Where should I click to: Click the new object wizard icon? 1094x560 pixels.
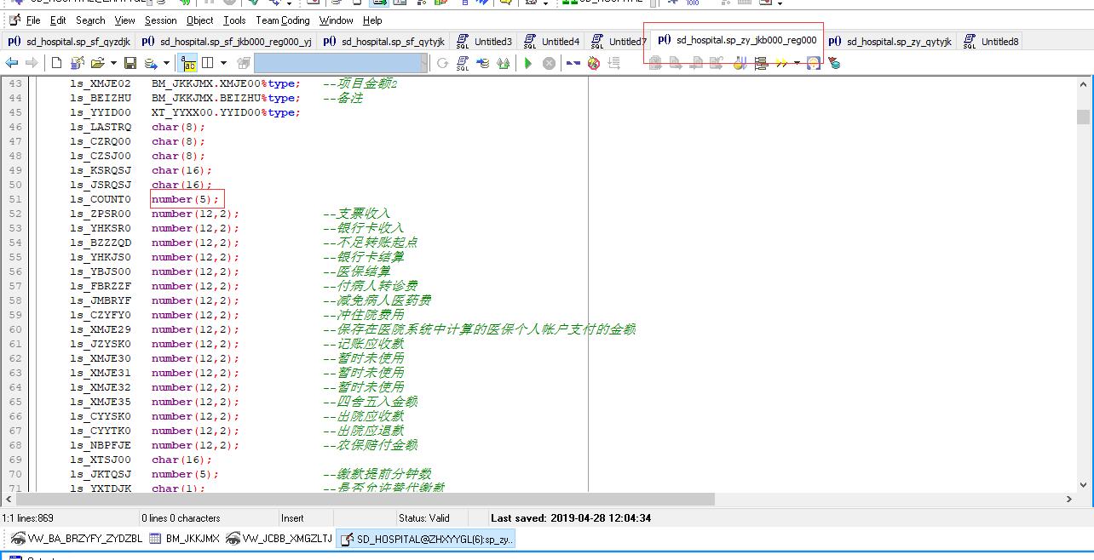click(78, 63)
